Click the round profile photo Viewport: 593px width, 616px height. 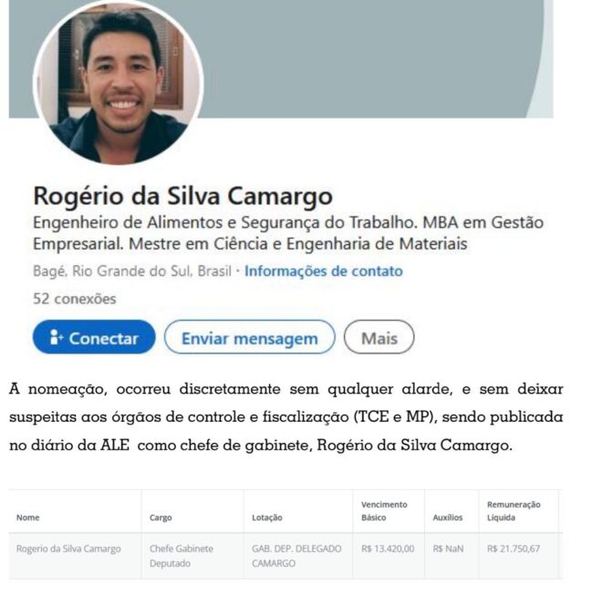pyautogui.click(x=119, y=80)
